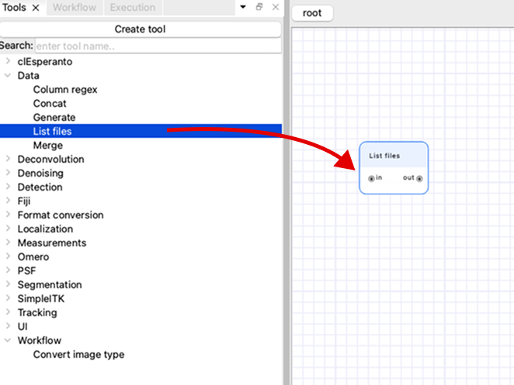Viewport: 514px width, 385px height.
Task: Select the PSF label
Action: coord(26,271)
